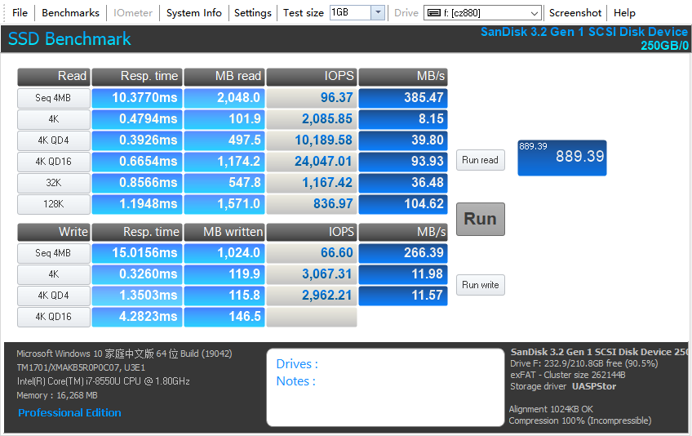Image resolution: width=692 pixels, height=436 pixels.
Task: Click the Read column header
Action: [54, 77]
